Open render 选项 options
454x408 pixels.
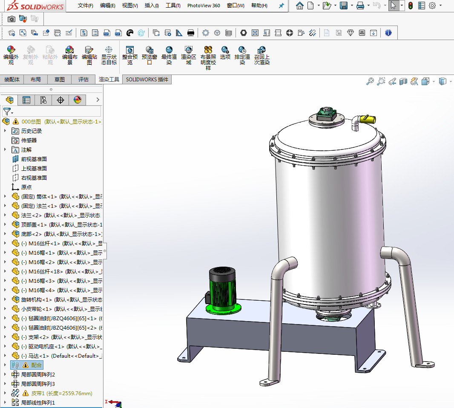[225, 51]
